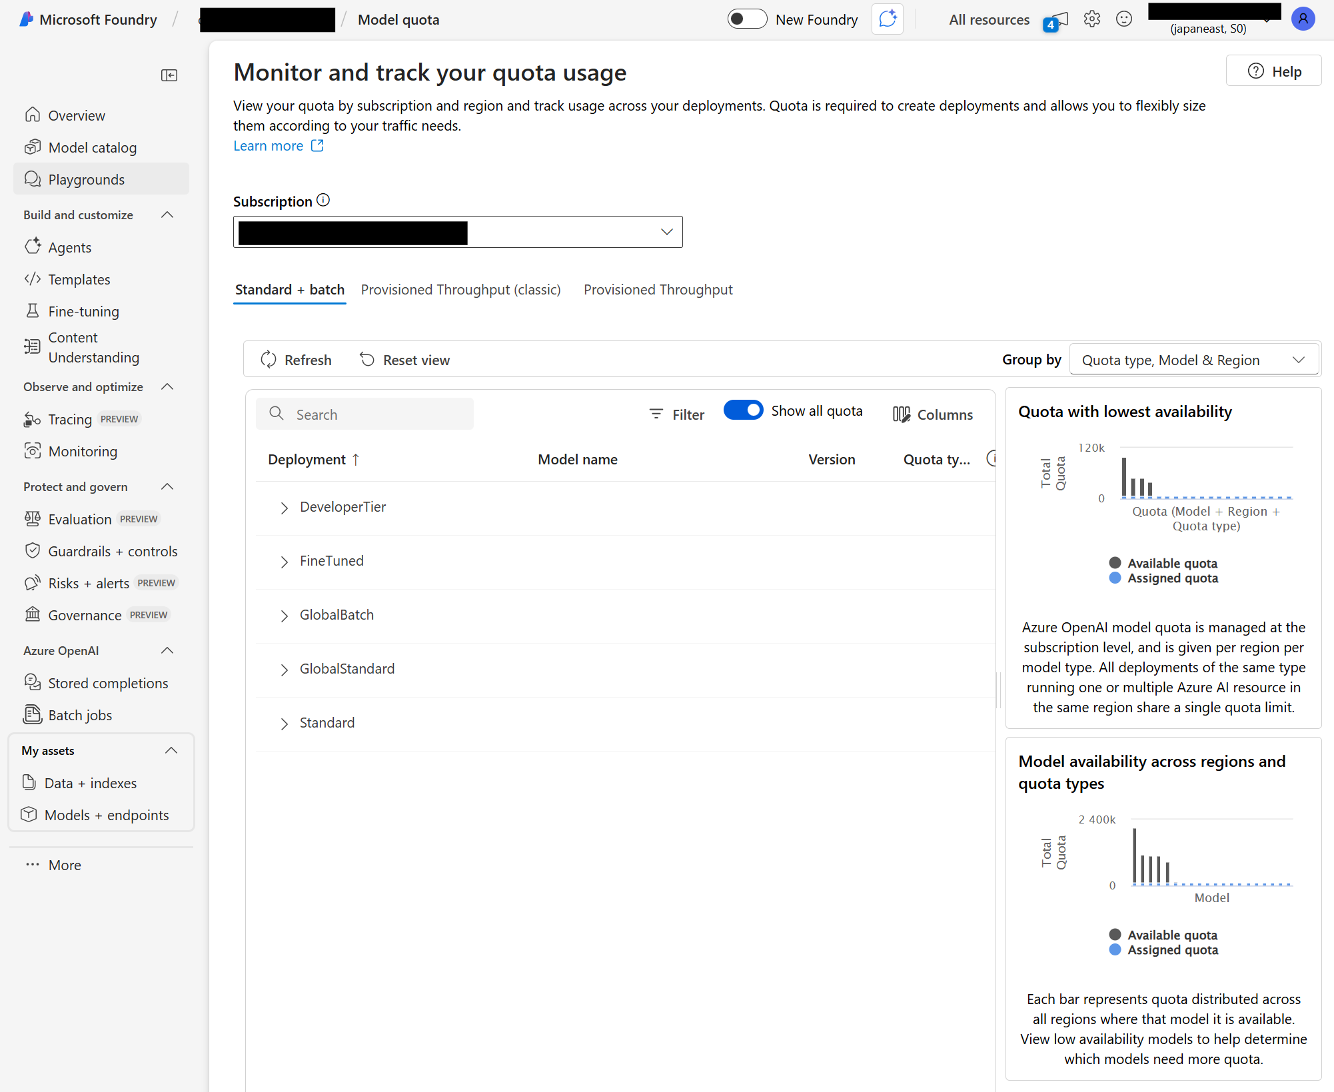Image resolution: width=1334 pixels, height=1092 pixels.
Task: Open Model catalog in sidebar
Action: point(93,147)
